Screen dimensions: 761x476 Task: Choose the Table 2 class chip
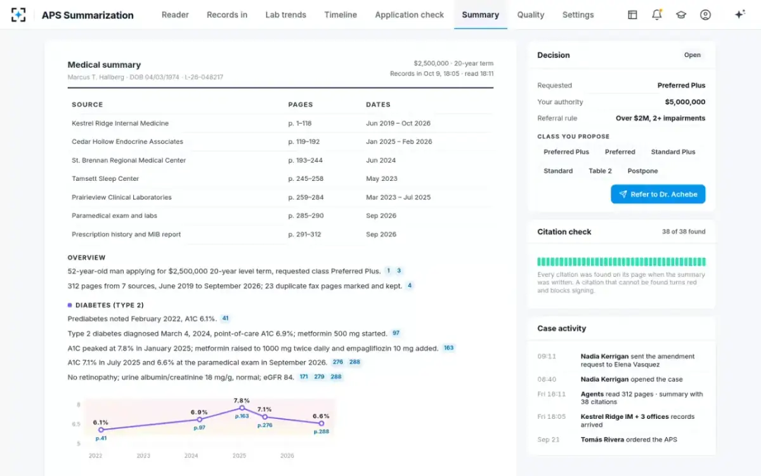[600, 171]
